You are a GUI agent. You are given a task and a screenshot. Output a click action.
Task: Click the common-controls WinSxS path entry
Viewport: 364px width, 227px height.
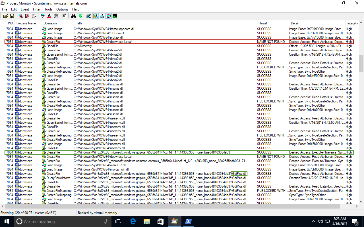click(159, 161)
